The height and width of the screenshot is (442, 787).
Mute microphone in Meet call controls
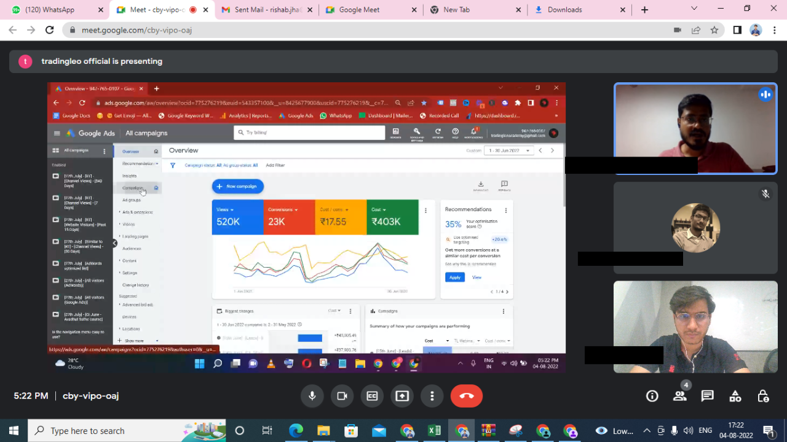coord(312,396)
